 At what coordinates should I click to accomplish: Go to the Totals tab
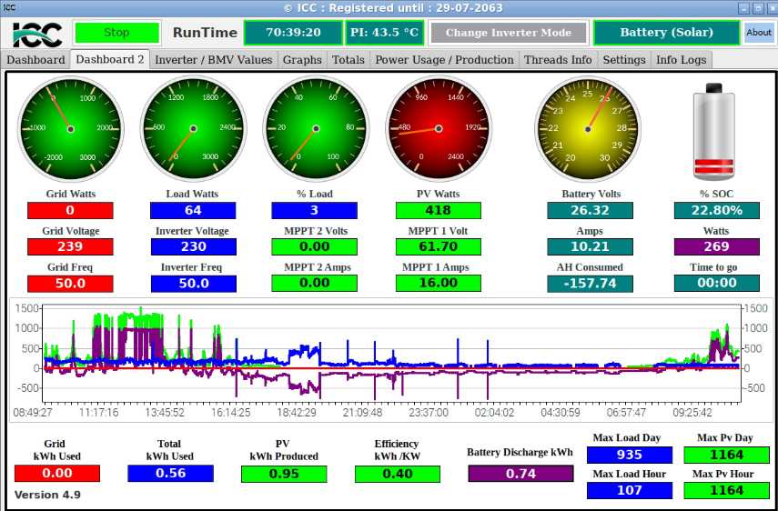[348, 60]
